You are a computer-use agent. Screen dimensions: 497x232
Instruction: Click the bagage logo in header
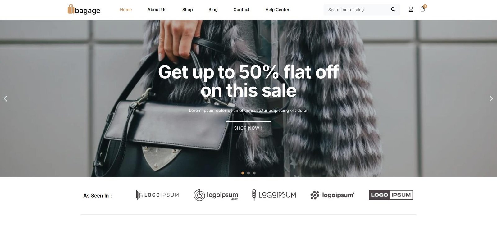point(84,10)
